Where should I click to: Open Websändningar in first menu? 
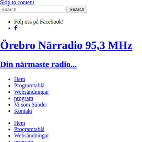(32, 92)
